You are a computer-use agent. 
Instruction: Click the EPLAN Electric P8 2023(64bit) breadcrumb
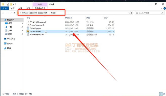[x=35, y=13]
